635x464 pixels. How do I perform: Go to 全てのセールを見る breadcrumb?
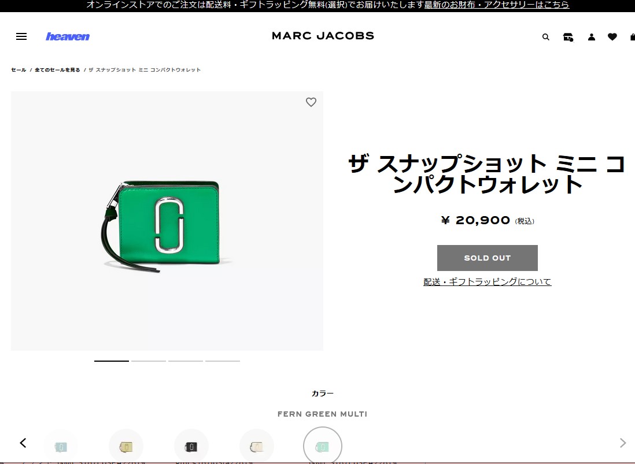[57, 70]
